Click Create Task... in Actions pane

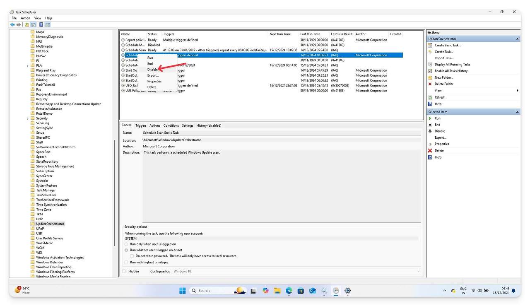tap(444, 52)
